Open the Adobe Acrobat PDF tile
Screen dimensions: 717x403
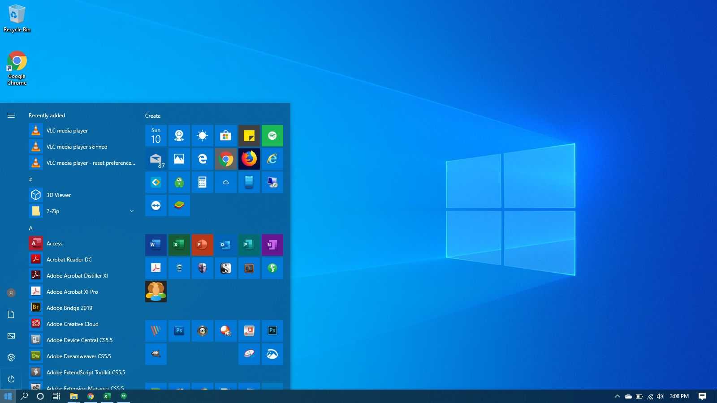156,268
